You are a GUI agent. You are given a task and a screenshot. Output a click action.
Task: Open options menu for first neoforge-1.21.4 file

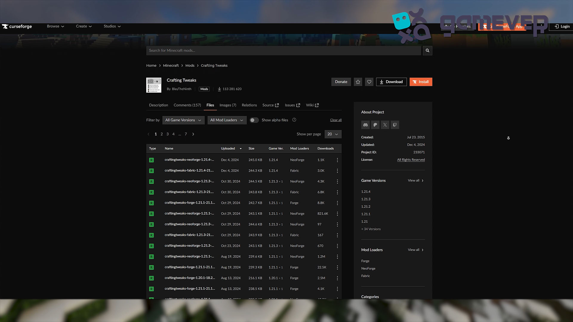[x=337, y=160]
